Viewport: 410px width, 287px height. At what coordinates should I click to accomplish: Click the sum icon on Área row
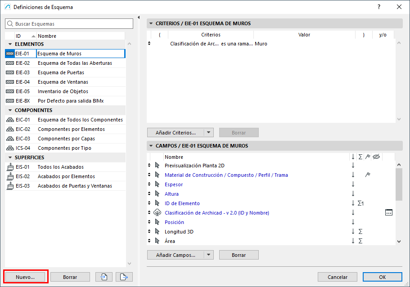360,241
